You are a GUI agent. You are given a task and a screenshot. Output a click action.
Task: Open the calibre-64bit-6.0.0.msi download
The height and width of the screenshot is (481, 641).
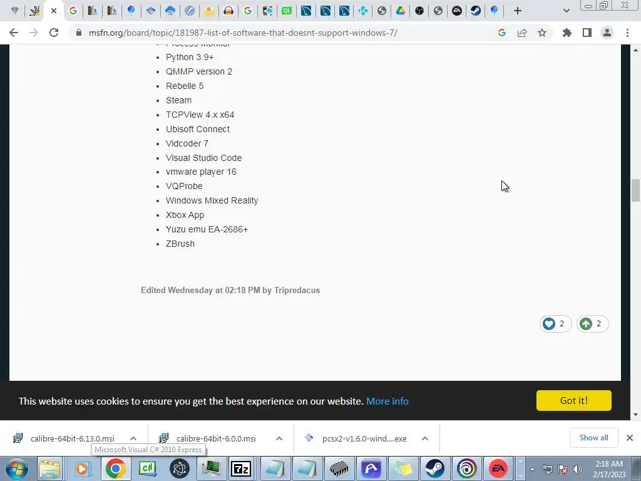(x=216, y=438)
